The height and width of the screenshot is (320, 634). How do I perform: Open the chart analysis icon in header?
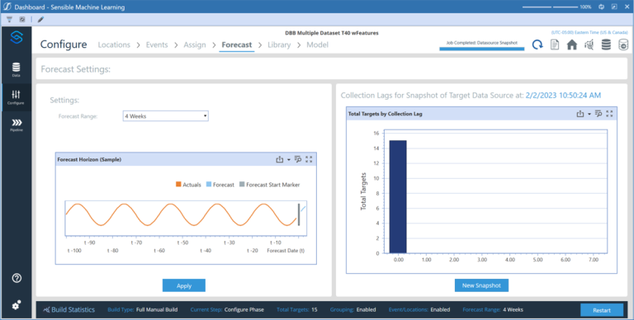coord(589,45)
